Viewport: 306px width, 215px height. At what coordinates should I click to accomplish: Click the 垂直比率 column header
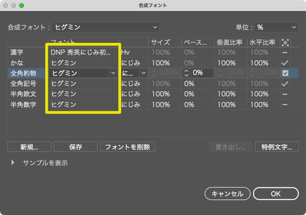(229, 42)
